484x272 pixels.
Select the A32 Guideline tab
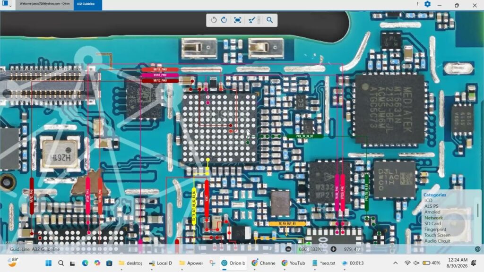tap(87, 4)
